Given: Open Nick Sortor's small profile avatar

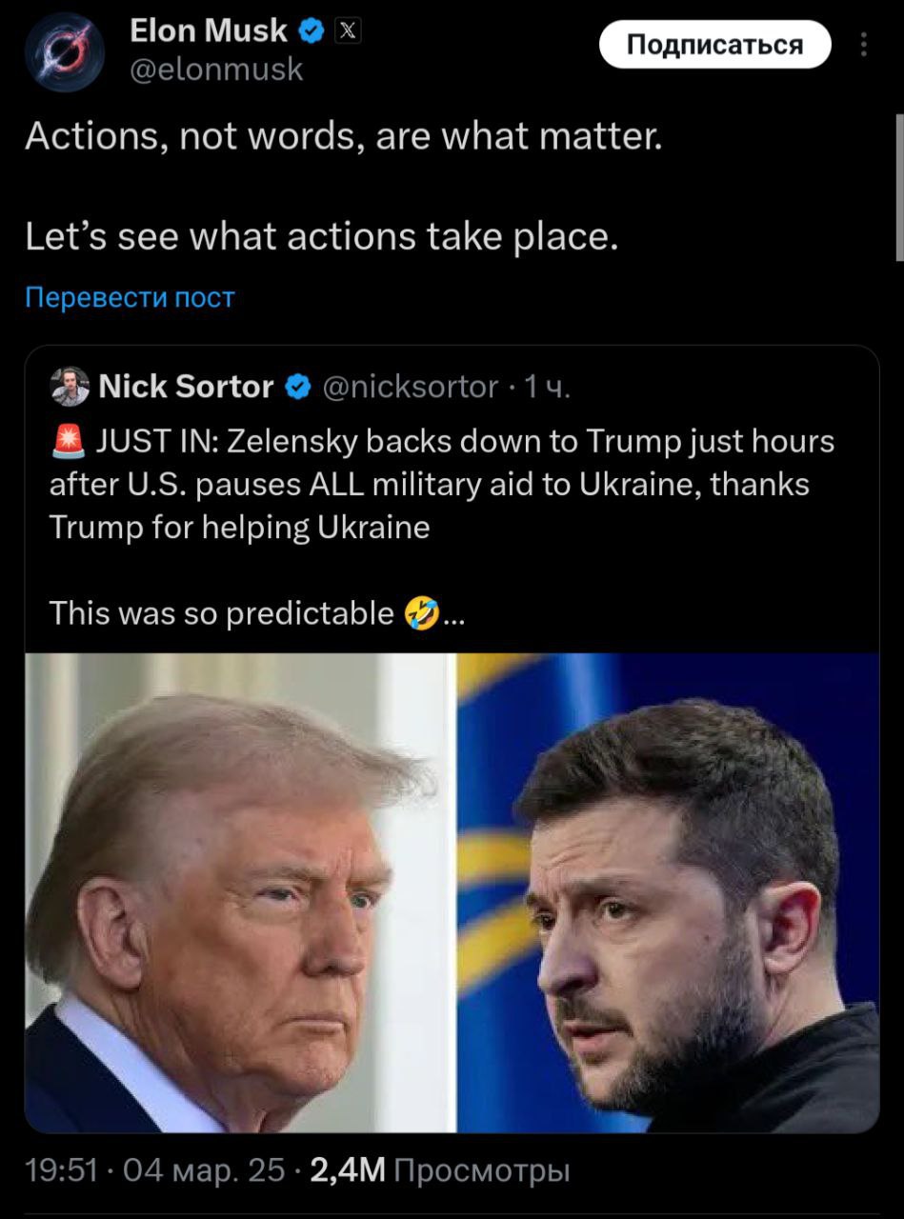Looking at the screenshot, I should point(70,387).
